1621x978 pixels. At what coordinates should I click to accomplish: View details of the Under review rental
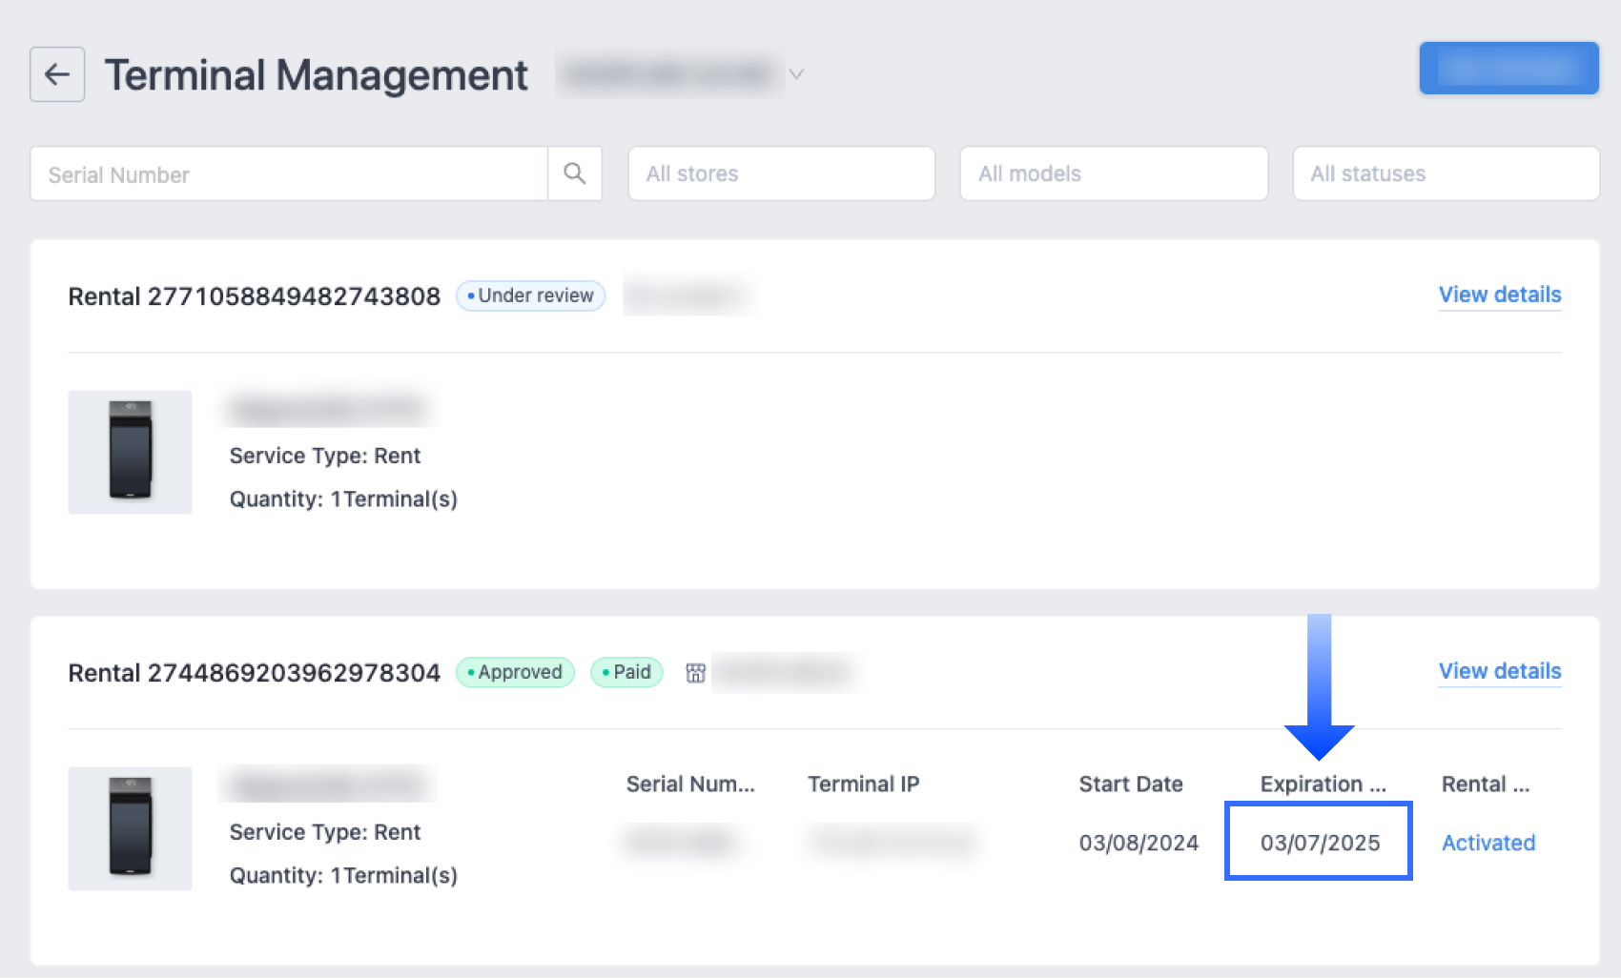[1499, 295]
